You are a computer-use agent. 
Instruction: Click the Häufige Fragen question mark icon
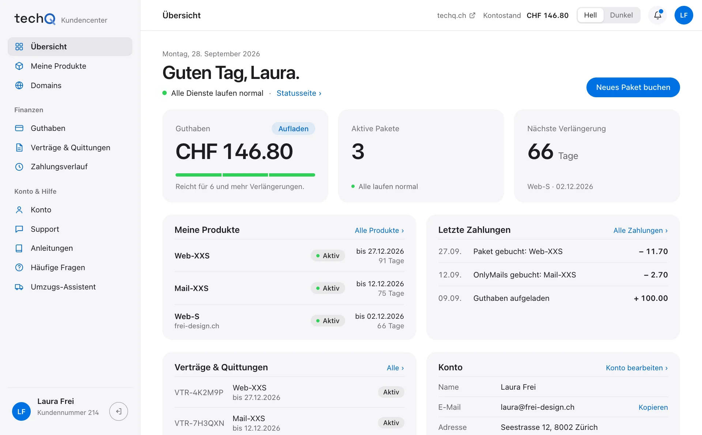(x=19, y=267)
